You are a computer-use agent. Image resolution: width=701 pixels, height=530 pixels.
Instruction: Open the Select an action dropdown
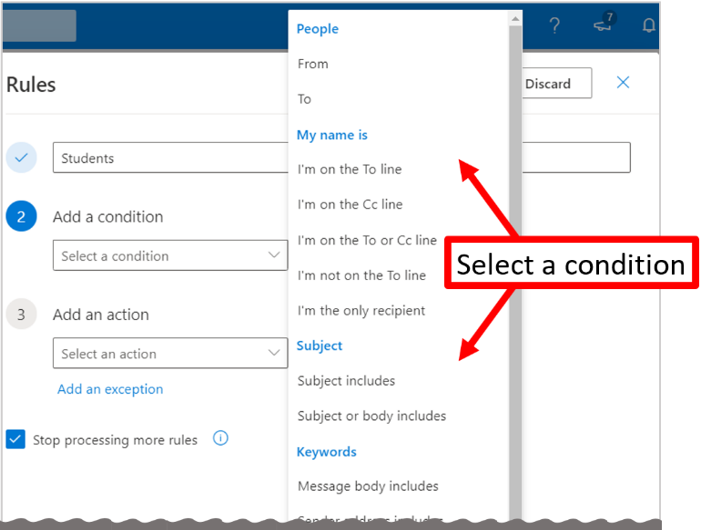[170, 354]
